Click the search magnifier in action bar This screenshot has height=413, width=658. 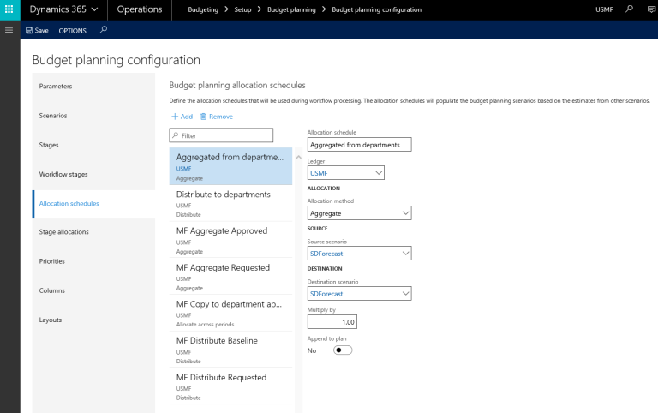pos(104,30)
